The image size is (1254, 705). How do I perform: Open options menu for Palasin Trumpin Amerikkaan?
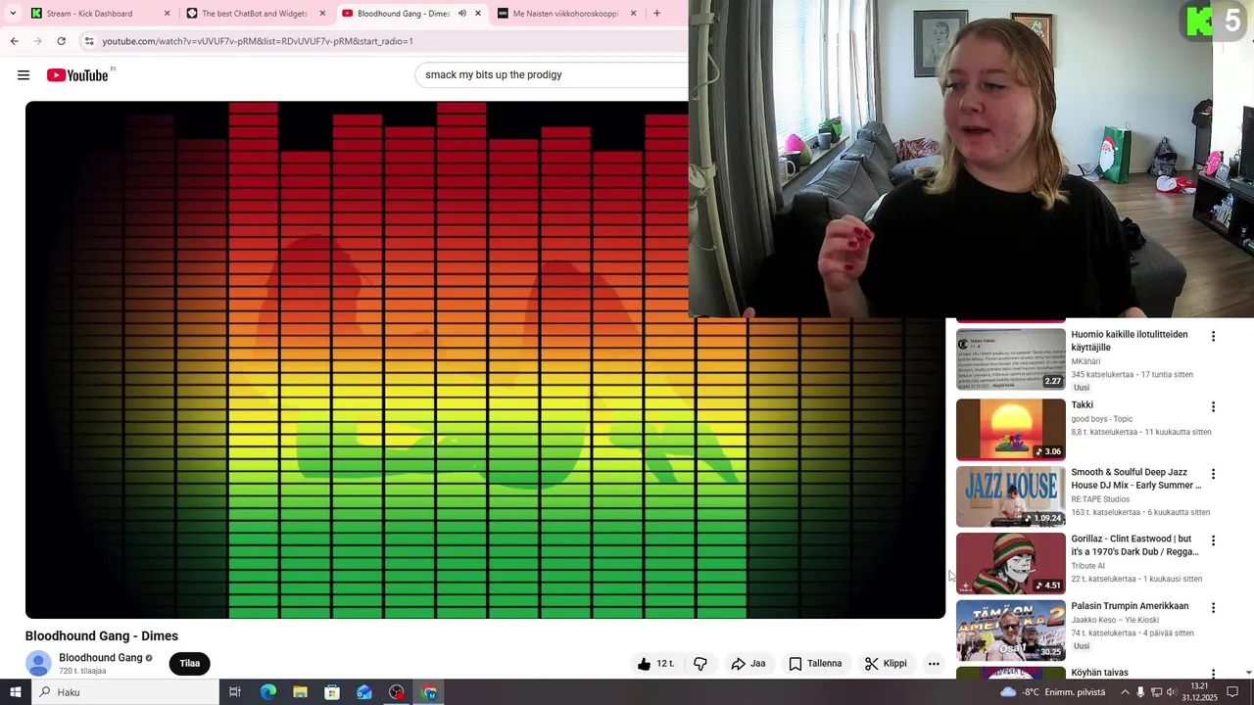point(1213,608)
